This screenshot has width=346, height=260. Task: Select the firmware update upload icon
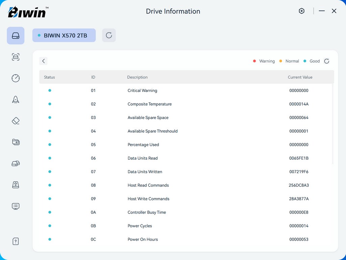(x=16, y=185)
